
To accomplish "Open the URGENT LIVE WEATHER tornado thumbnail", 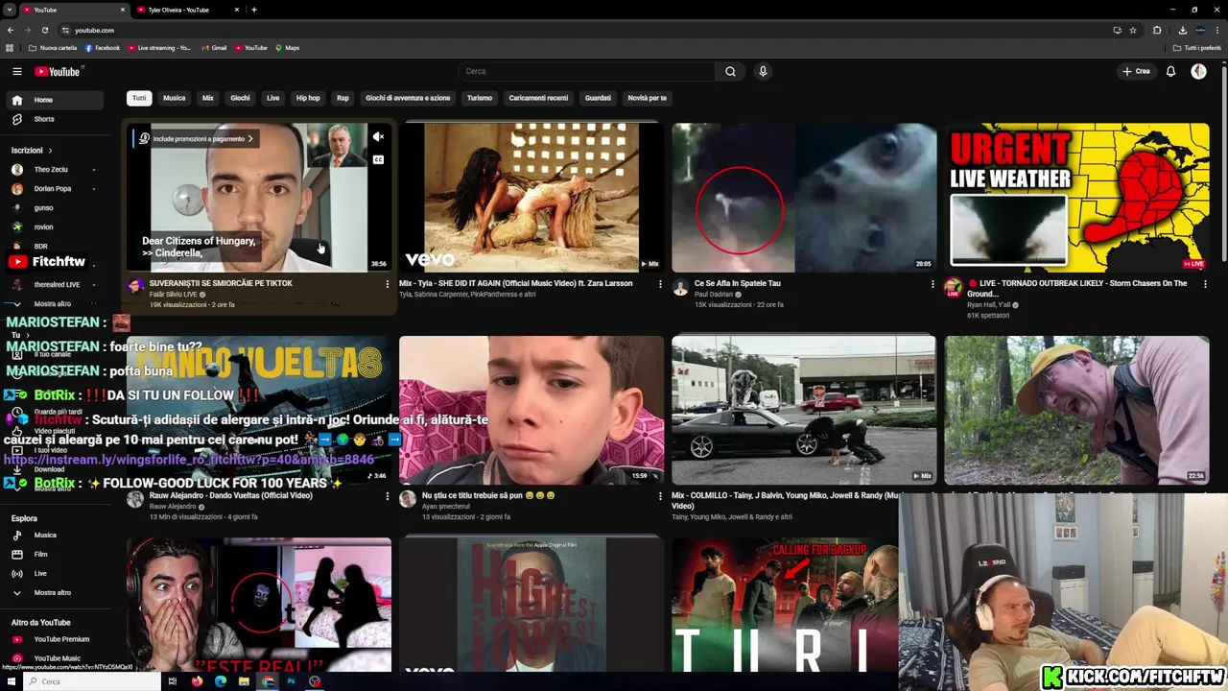I will click(x=1077, y=198).
